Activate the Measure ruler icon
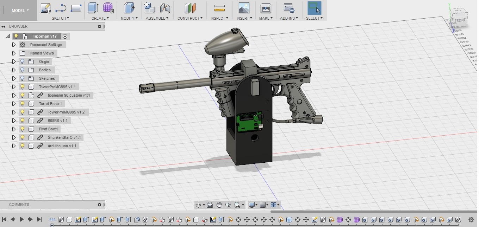Screen dimensions: 479x227 pos(219,8)
